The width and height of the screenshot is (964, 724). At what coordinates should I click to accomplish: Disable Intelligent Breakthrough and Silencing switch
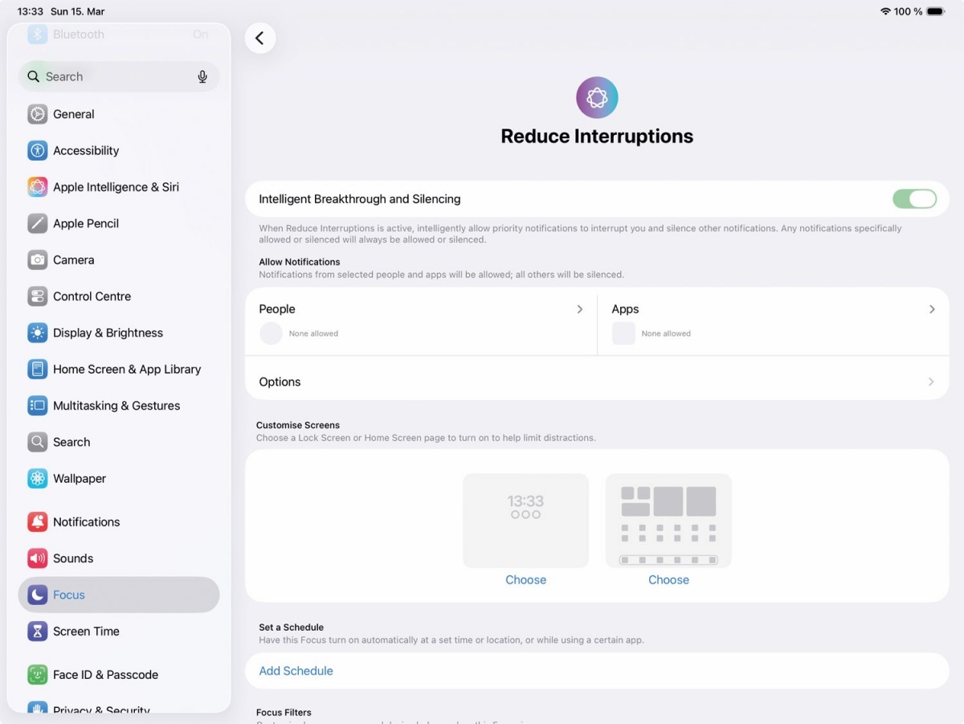[914, 199]
